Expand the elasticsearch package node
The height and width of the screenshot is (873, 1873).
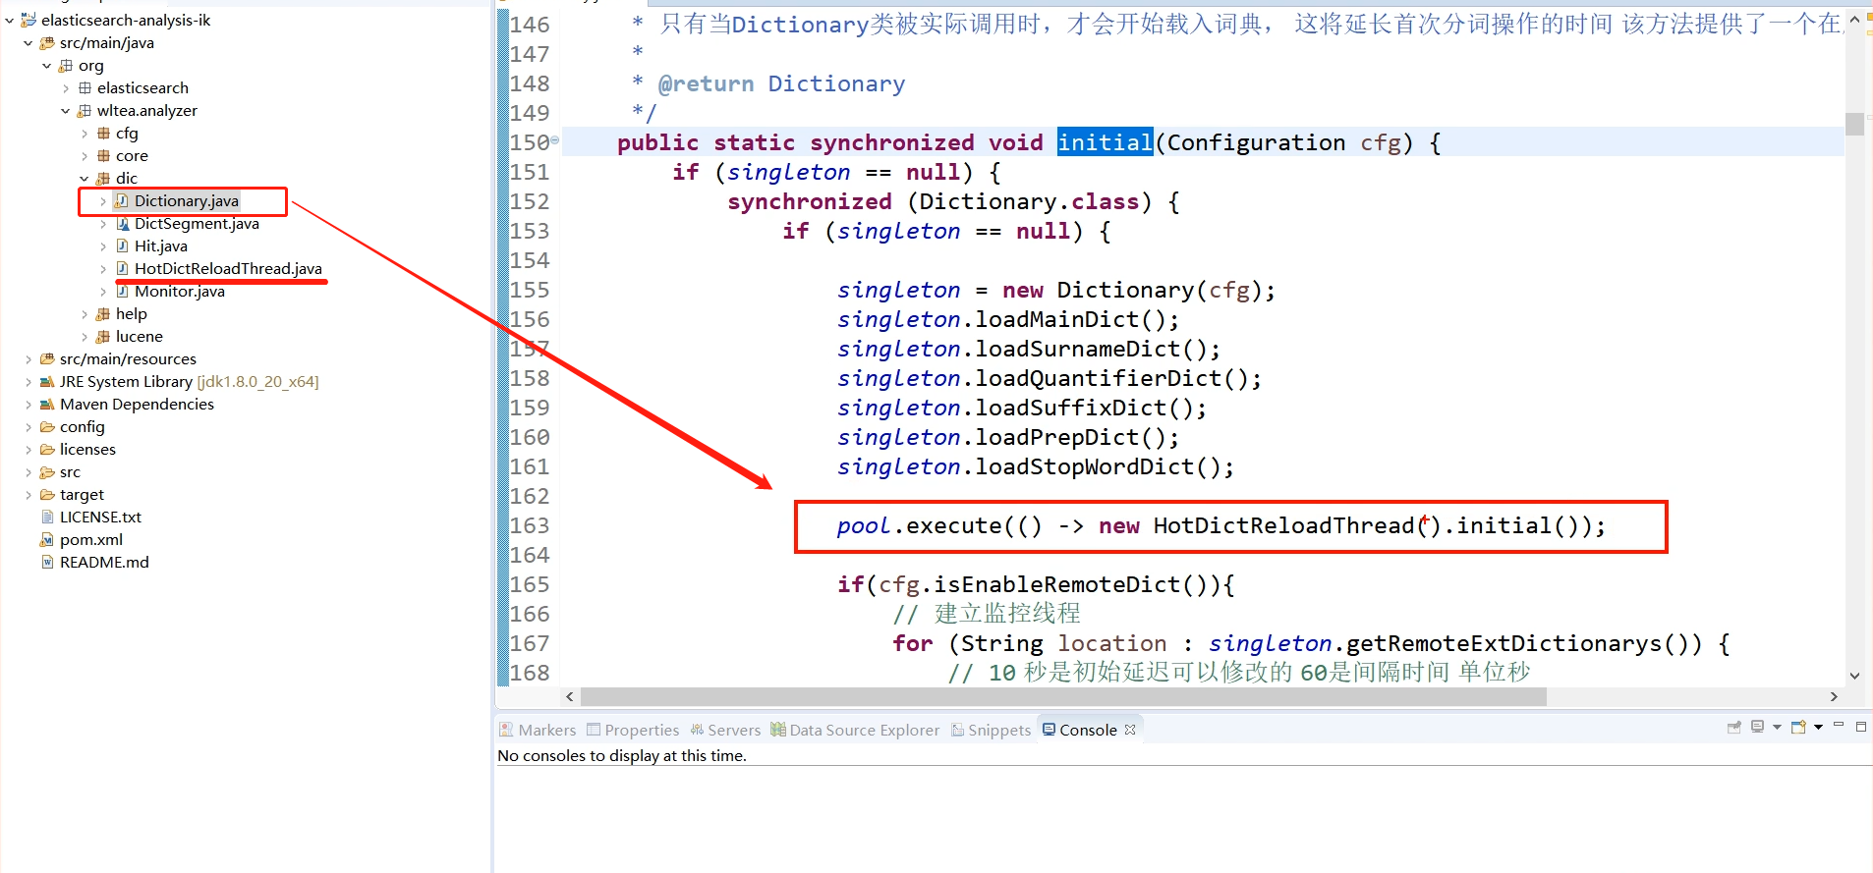coord(66,87)
